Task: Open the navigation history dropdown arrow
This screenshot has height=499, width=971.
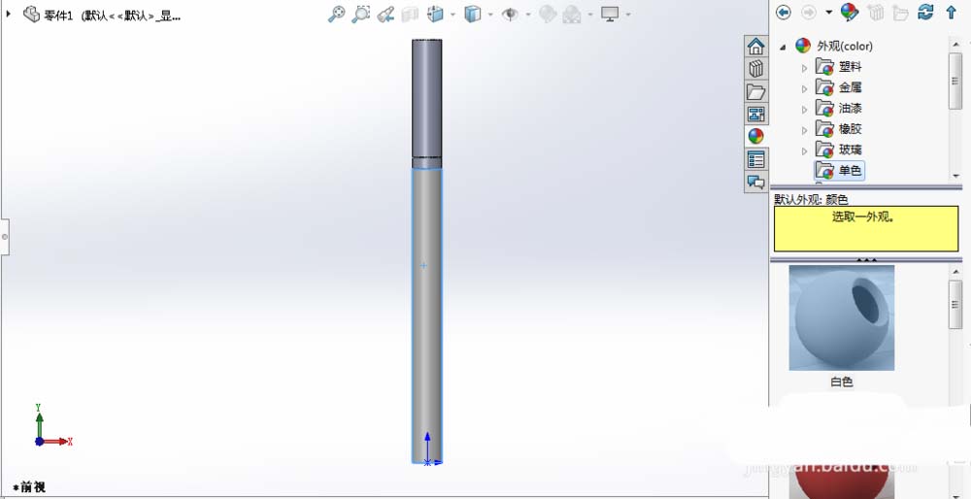Action: click(x=828, y=12)
